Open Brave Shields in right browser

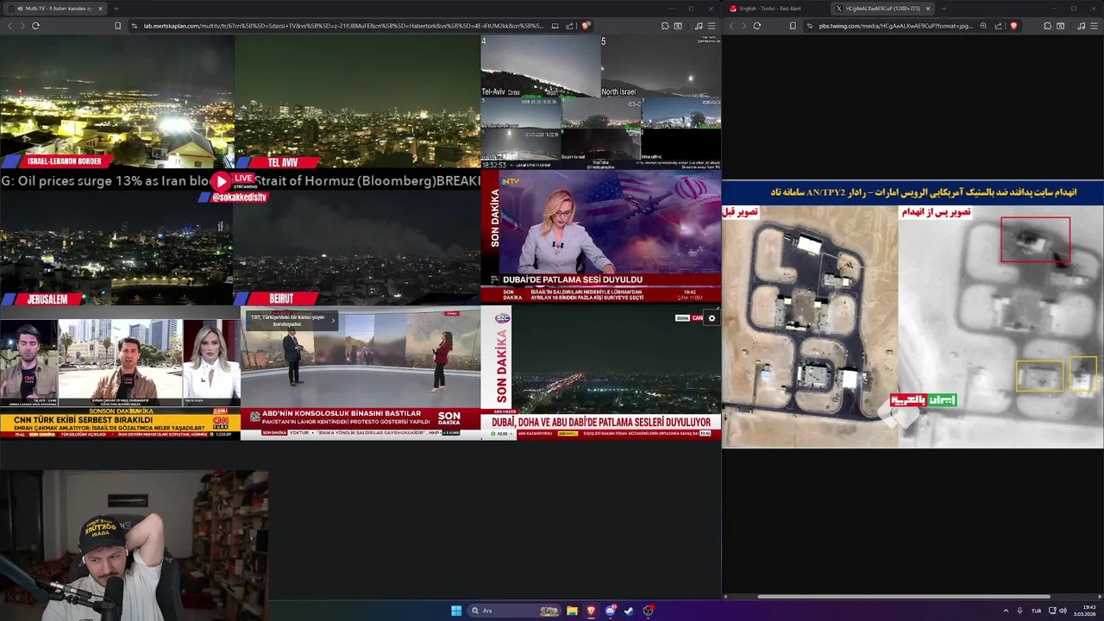[x=1013, y=26]
